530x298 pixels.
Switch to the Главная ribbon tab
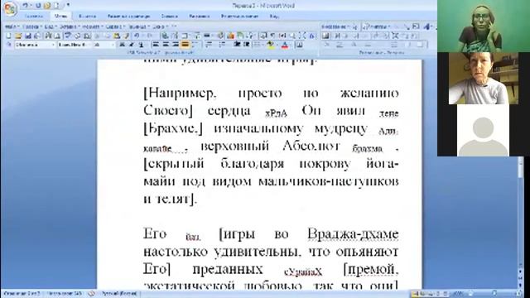point(34,16)
